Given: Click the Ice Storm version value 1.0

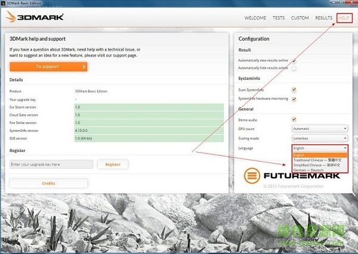Looking at the screenshot, I should [149, 107].
